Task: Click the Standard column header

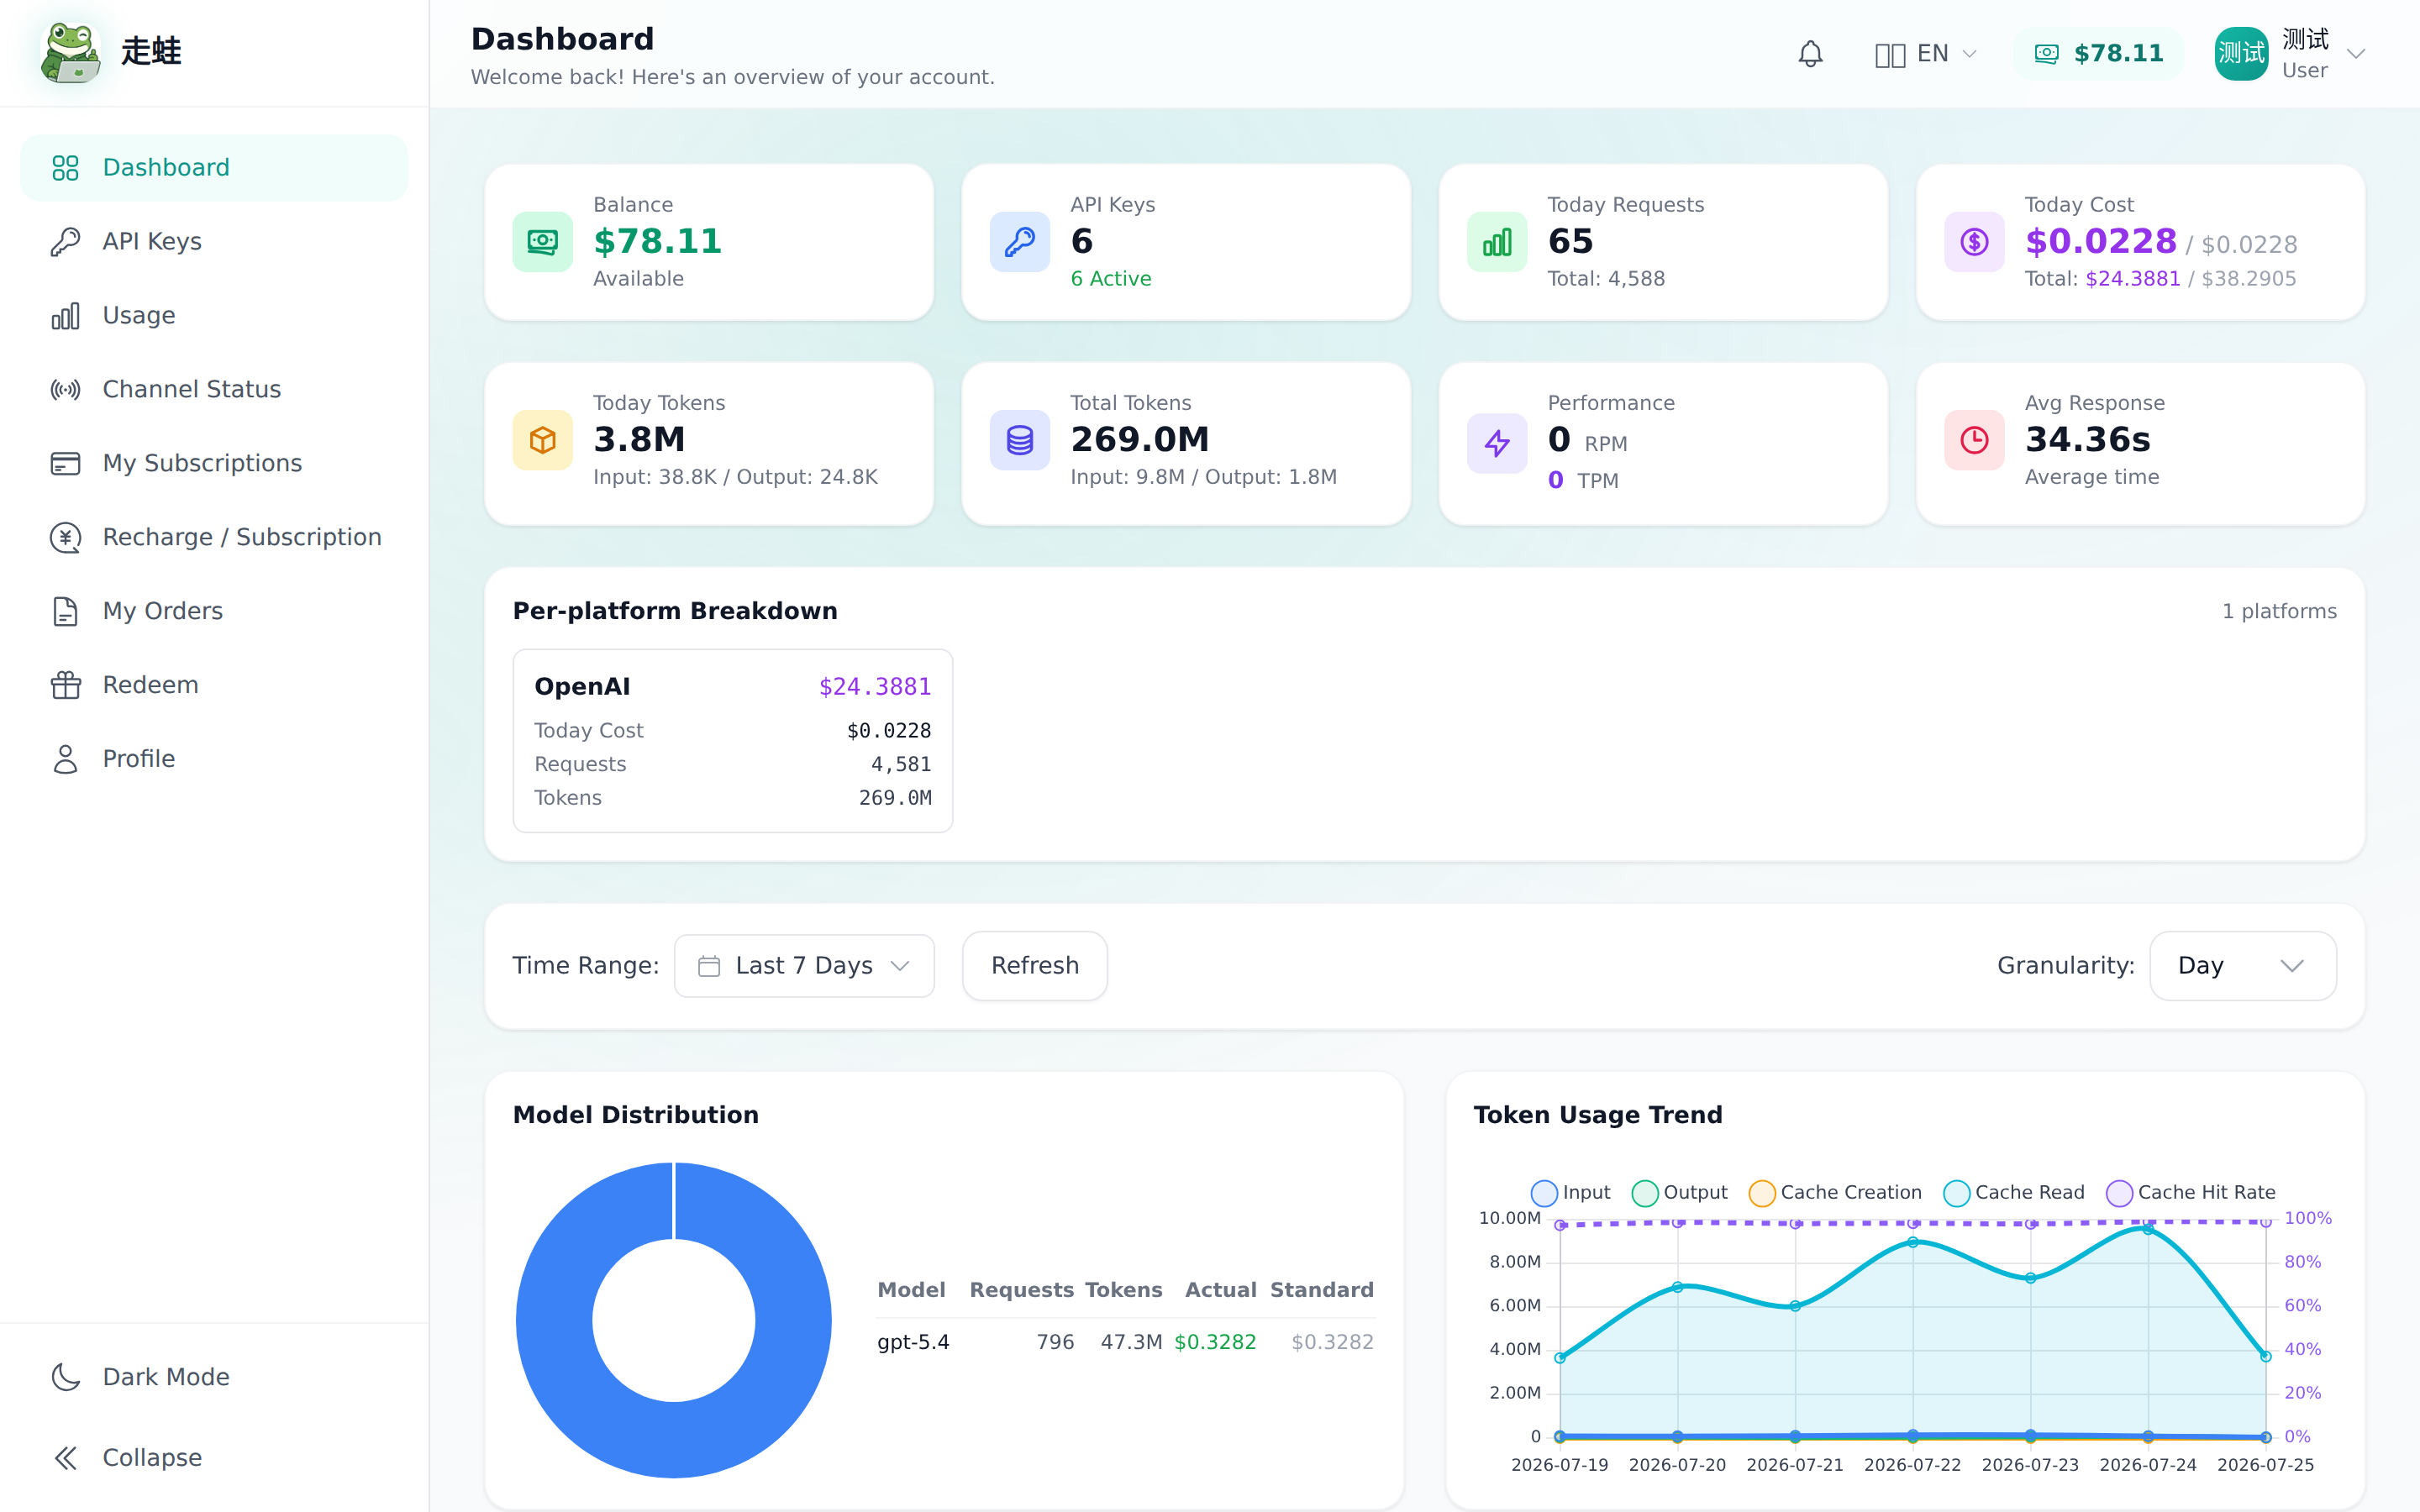Action: click(x=1322, y=1290)
